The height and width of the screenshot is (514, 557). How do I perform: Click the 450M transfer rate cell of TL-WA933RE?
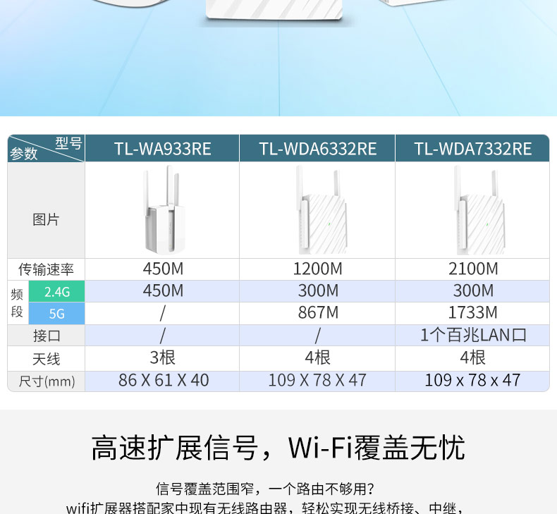pyautogui.click(x=163, y=269)
